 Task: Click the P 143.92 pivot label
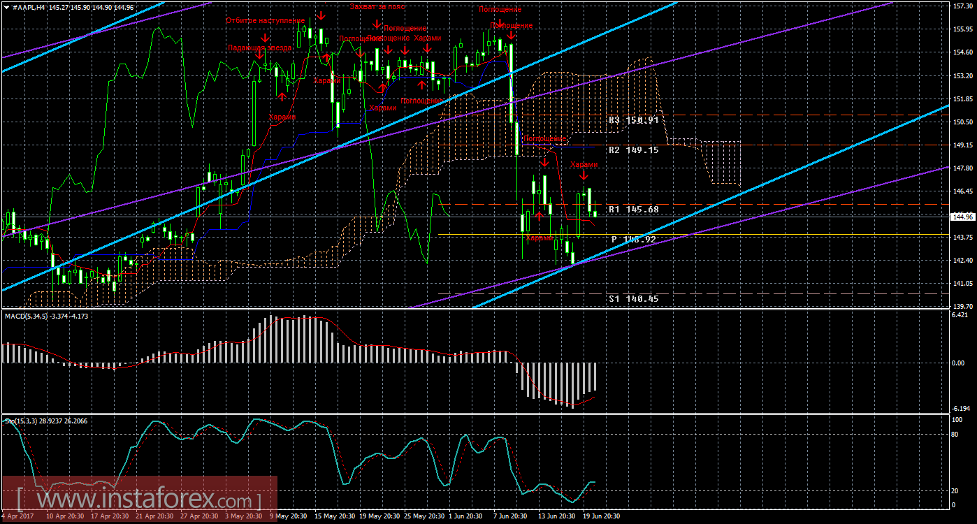[635, 240]
